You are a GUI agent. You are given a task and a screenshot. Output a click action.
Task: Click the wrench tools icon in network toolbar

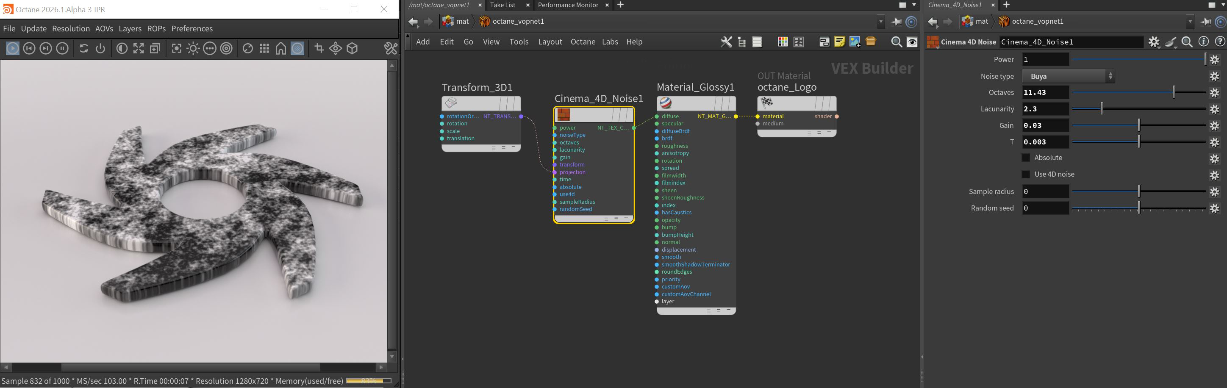[x=726, y=42]
